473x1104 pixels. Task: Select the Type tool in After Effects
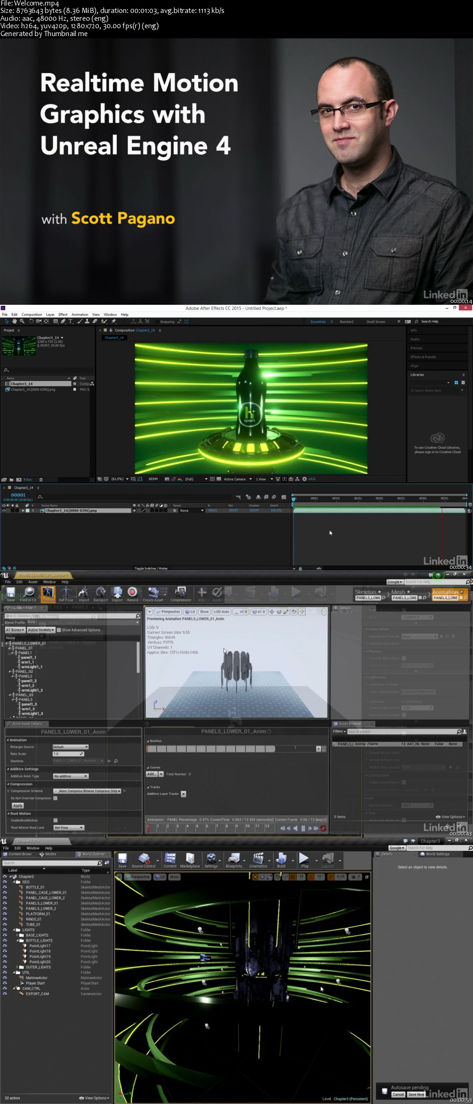(71, 321)
